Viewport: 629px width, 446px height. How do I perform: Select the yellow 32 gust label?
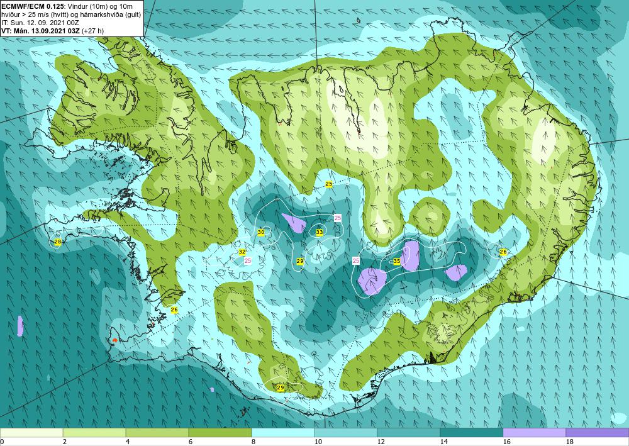click(x=242, y=252)
